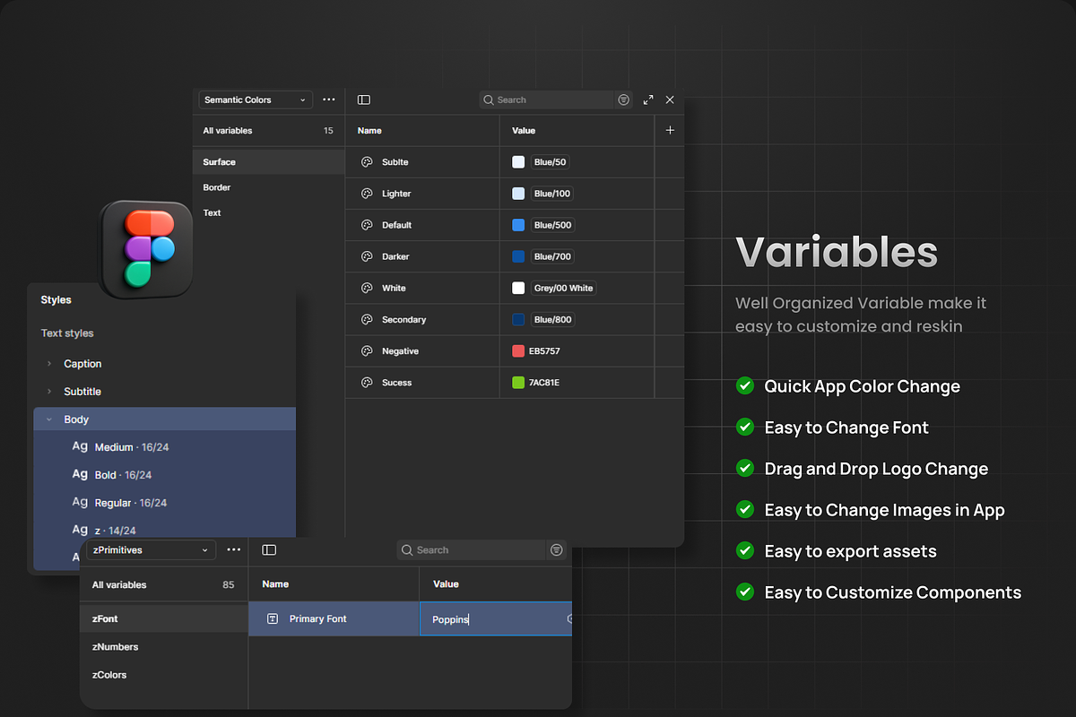Image resolution: width=1076 pixels, height=717 pixels.
Task: Click the Grey/00 White alias chip
Action: [564, 288]
